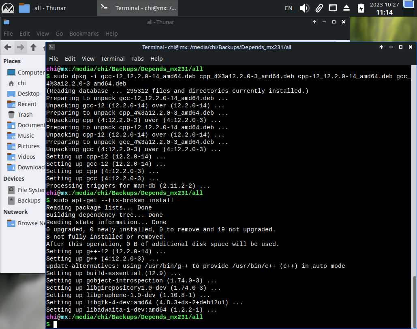
Task: Click the workspace switcher in panel corner
Action: tap(408, 4)
